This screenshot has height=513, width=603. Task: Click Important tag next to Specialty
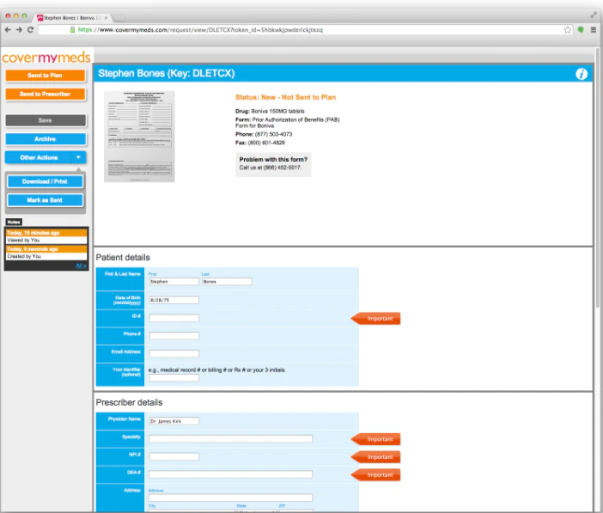pyautogui.click(x=375, y=439)
